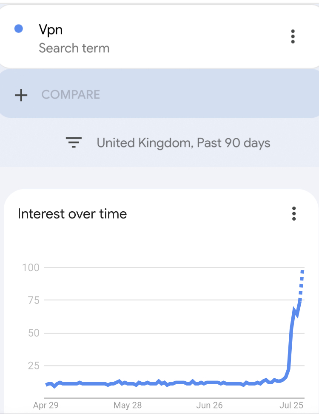This screenshot has width=319, height=414.
Task: Click the plus icon to add comparison
Action: click(21, 95)
